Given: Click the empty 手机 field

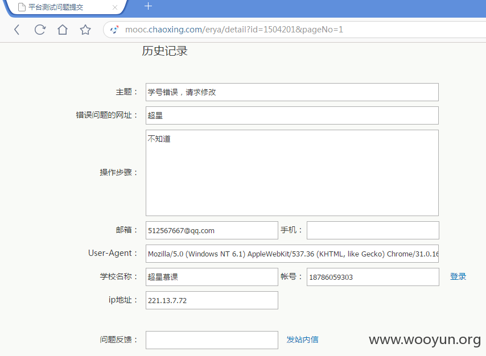Looking at the screenshot, I should (373, 230).
